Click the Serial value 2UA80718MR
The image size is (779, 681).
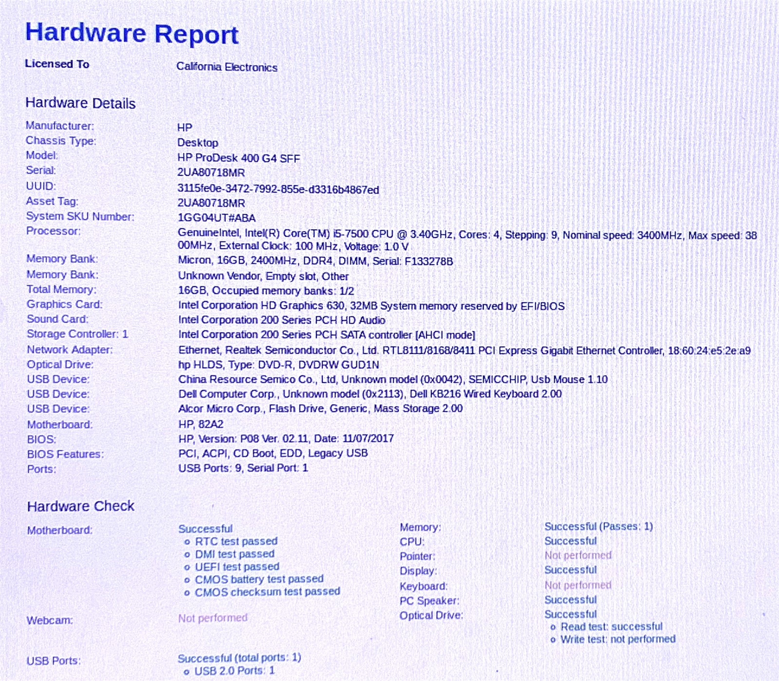click(211, 173)
